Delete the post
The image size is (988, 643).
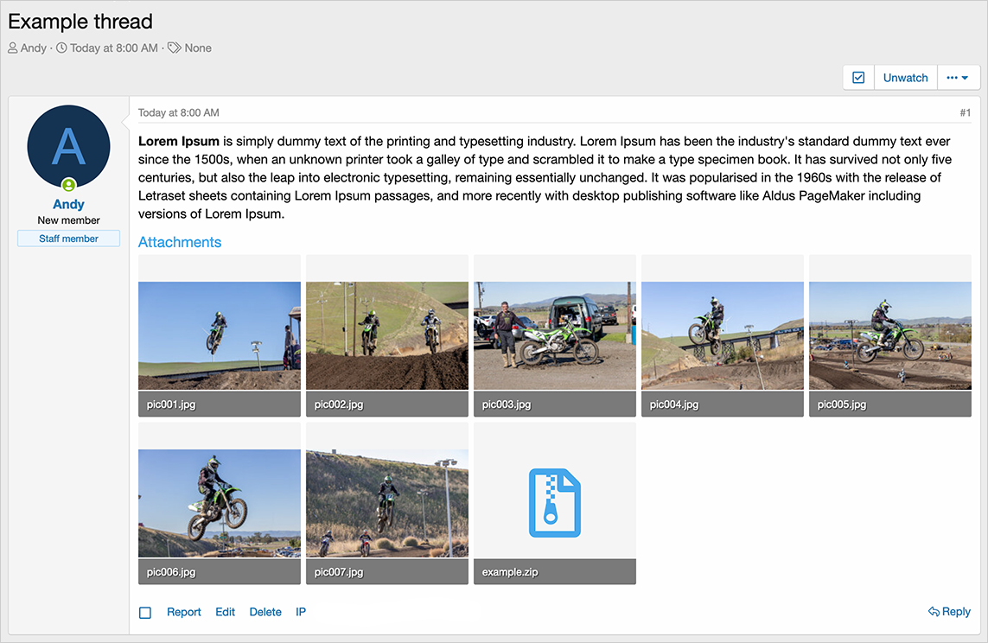click(265, 612)
